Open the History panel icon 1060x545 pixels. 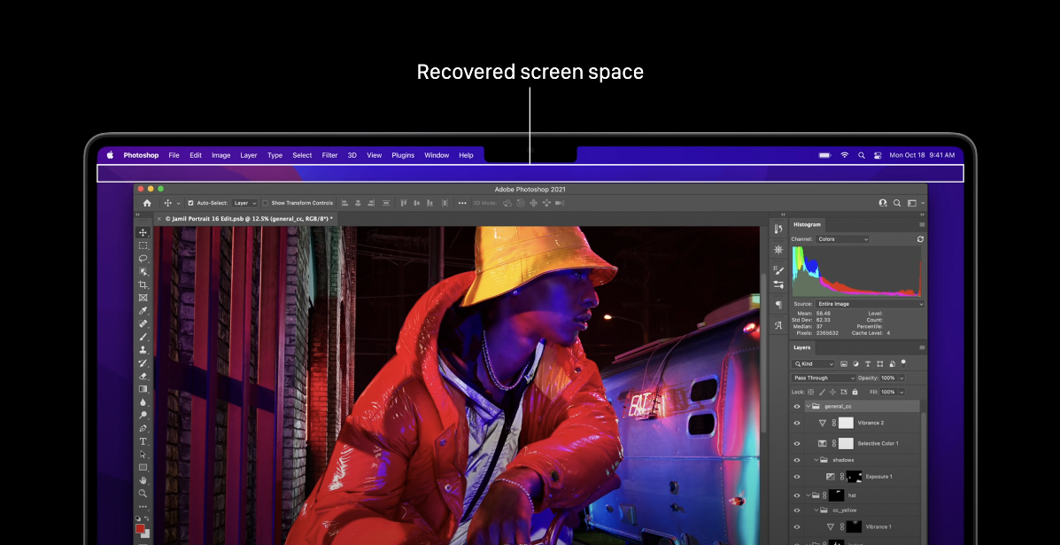point(778,230)
